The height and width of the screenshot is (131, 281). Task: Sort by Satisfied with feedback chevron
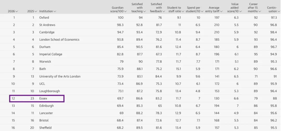pyautogui.click(x=164, y=11)
